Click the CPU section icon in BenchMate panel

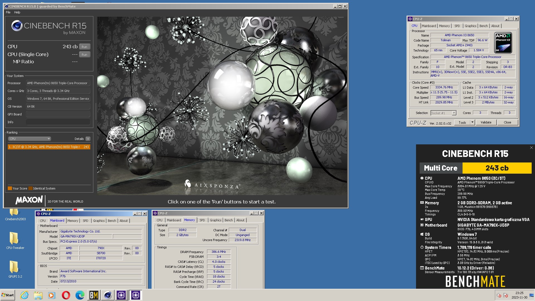point(422,178)
